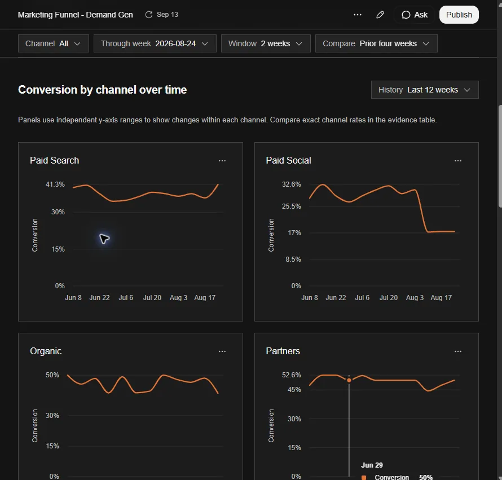Open the header three-dot more menu

coord(357,15)
